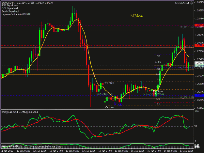
Task: Click the '13 Jan 05:00' time label
Action: 72,151
